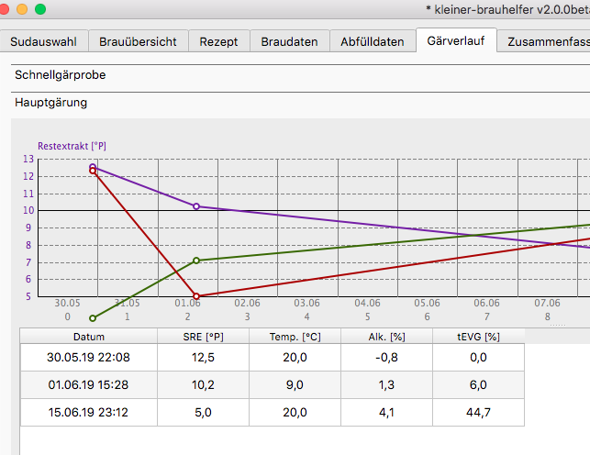The image size is (590, 455).
Task: Select the Rezept tab
Action: tap(219, 42)
